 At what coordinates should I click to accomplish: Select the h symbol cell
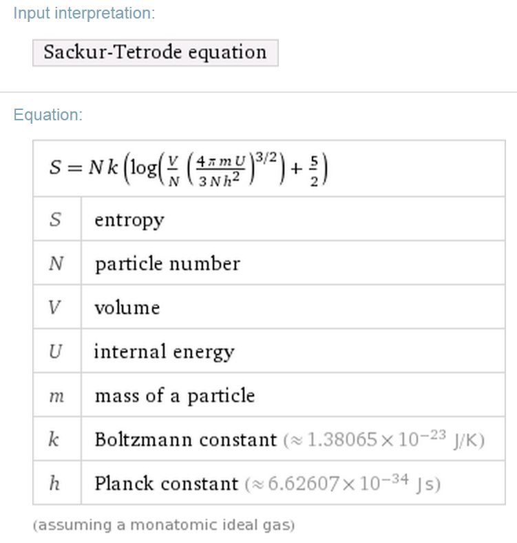point(56,483)
